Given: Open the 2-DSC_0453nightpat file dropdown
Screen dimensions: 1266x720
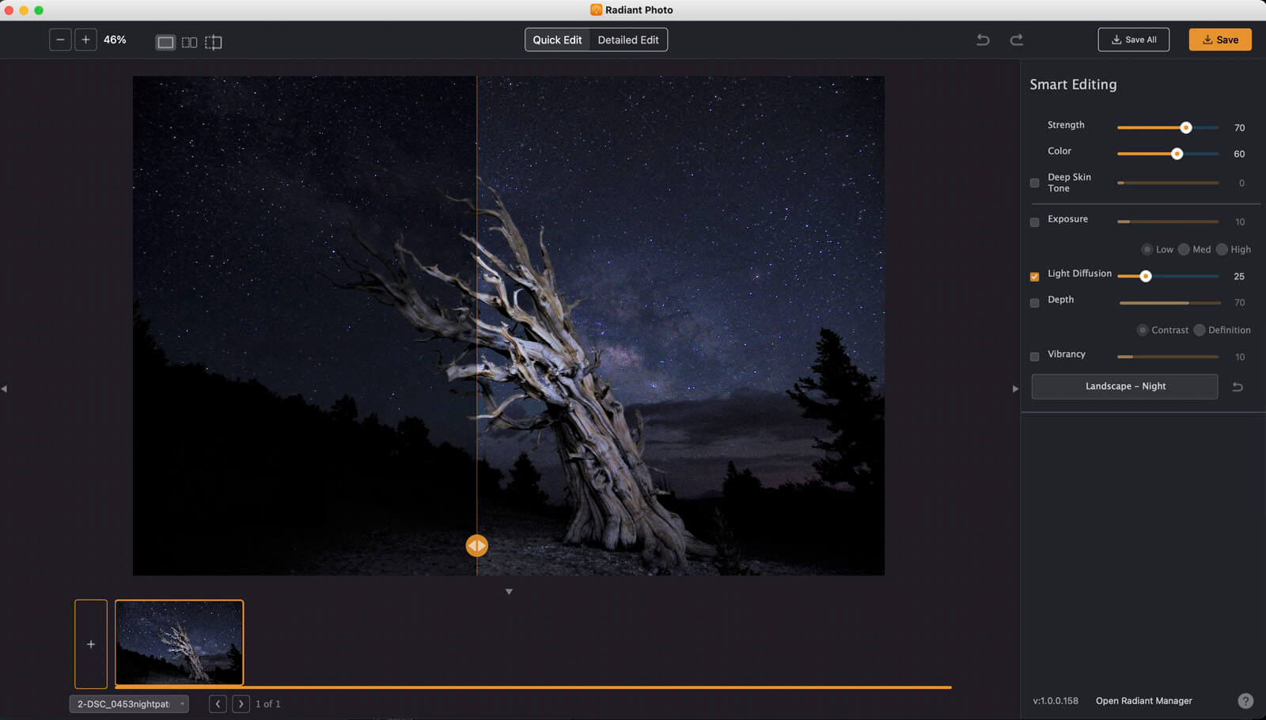Looking at the screenshot, I should [x=129, y=704].
